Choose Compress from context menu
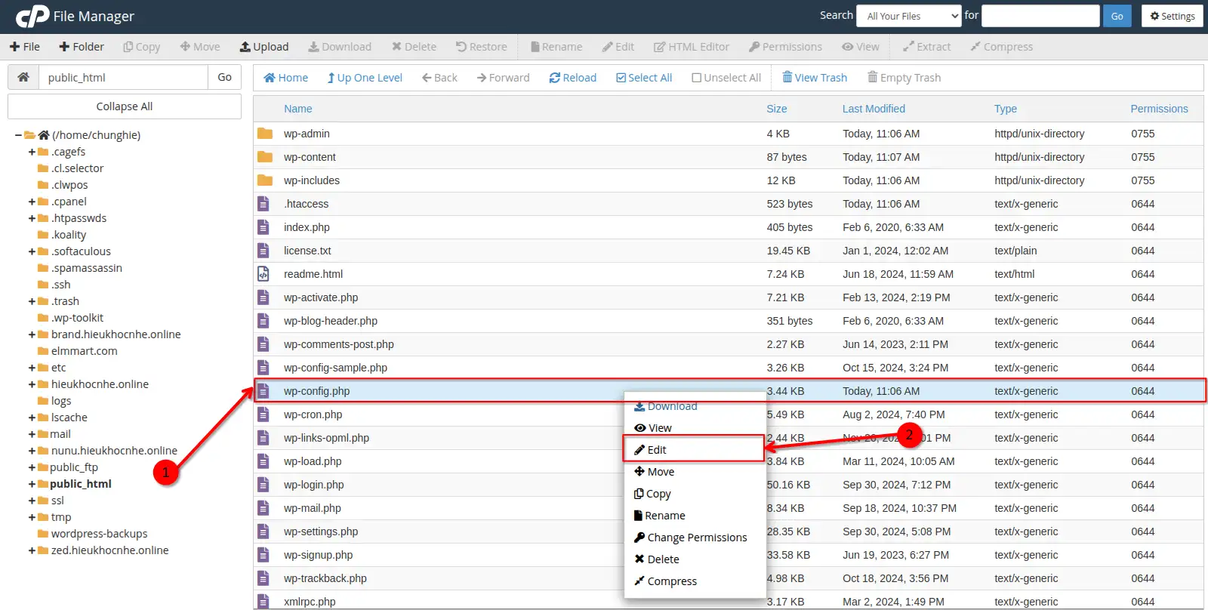 click(665, 581)
